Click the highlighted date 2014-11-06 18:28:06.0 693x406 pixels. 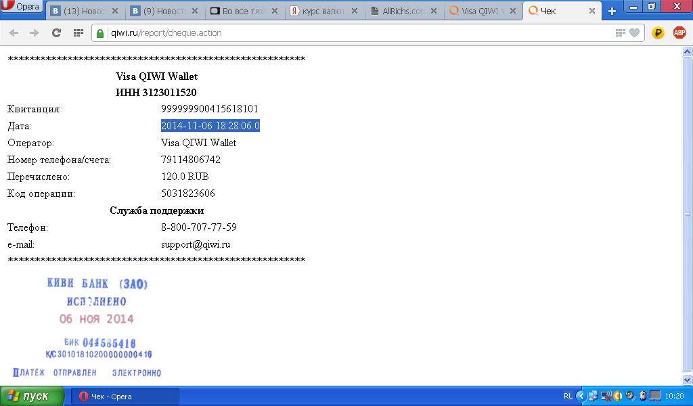pos(210,126)
